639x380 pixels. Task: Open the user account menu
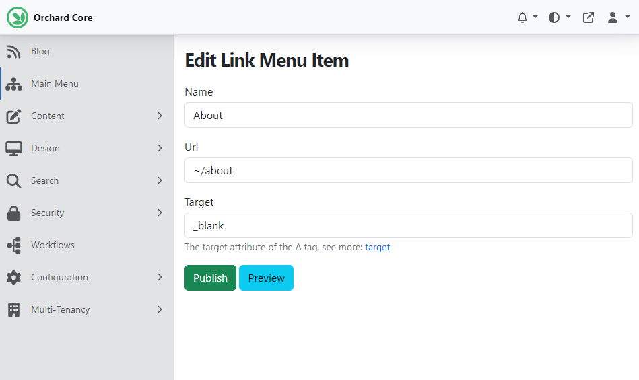(613, 17)
